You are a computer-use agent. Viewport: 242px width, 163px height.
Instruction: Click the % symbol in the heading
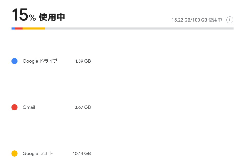[x=33, y=17]
